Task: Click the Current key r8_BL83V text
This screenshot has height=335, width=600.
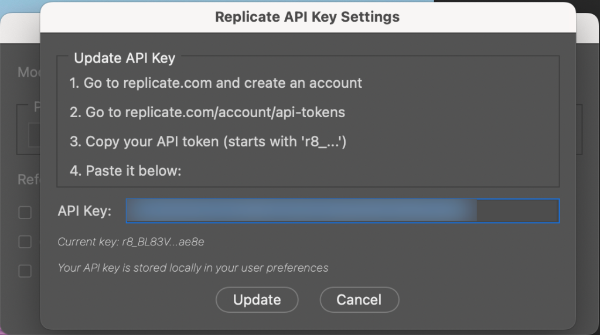Action: tap(131, 242)
